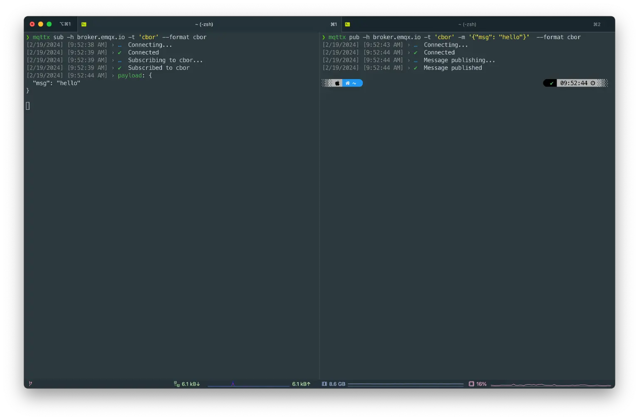Click the clock icon next to 09:52:44

coord(593,83)
